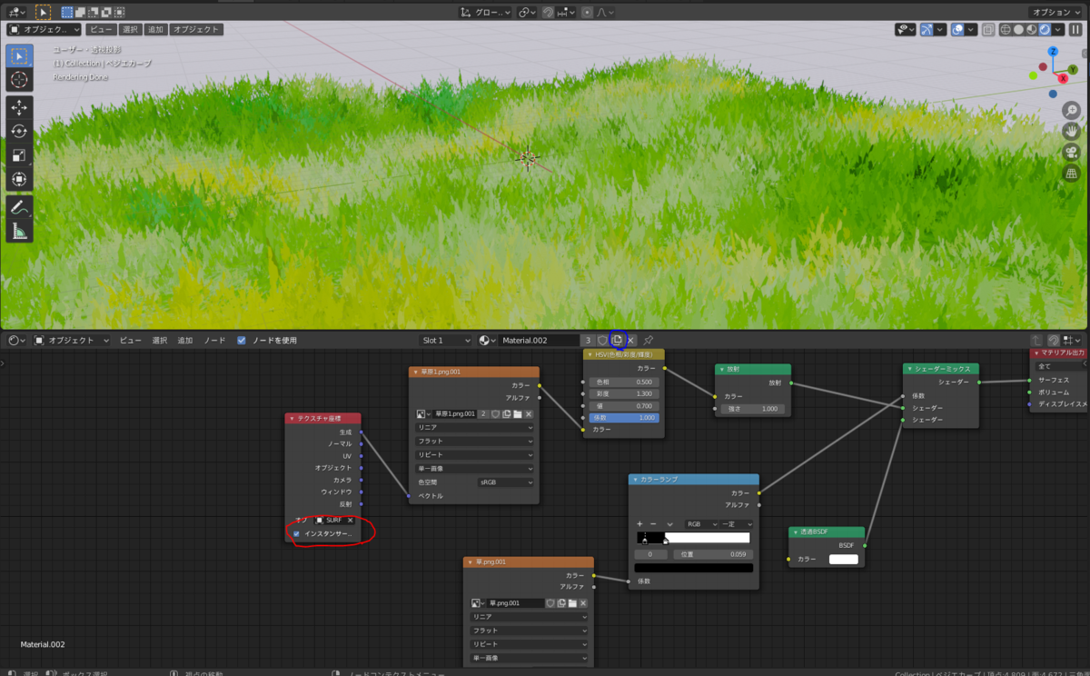Screen dimensions: 1090x676
Task: Click the viewport zoom magnifier gizmo
Action: [1071, 111]
